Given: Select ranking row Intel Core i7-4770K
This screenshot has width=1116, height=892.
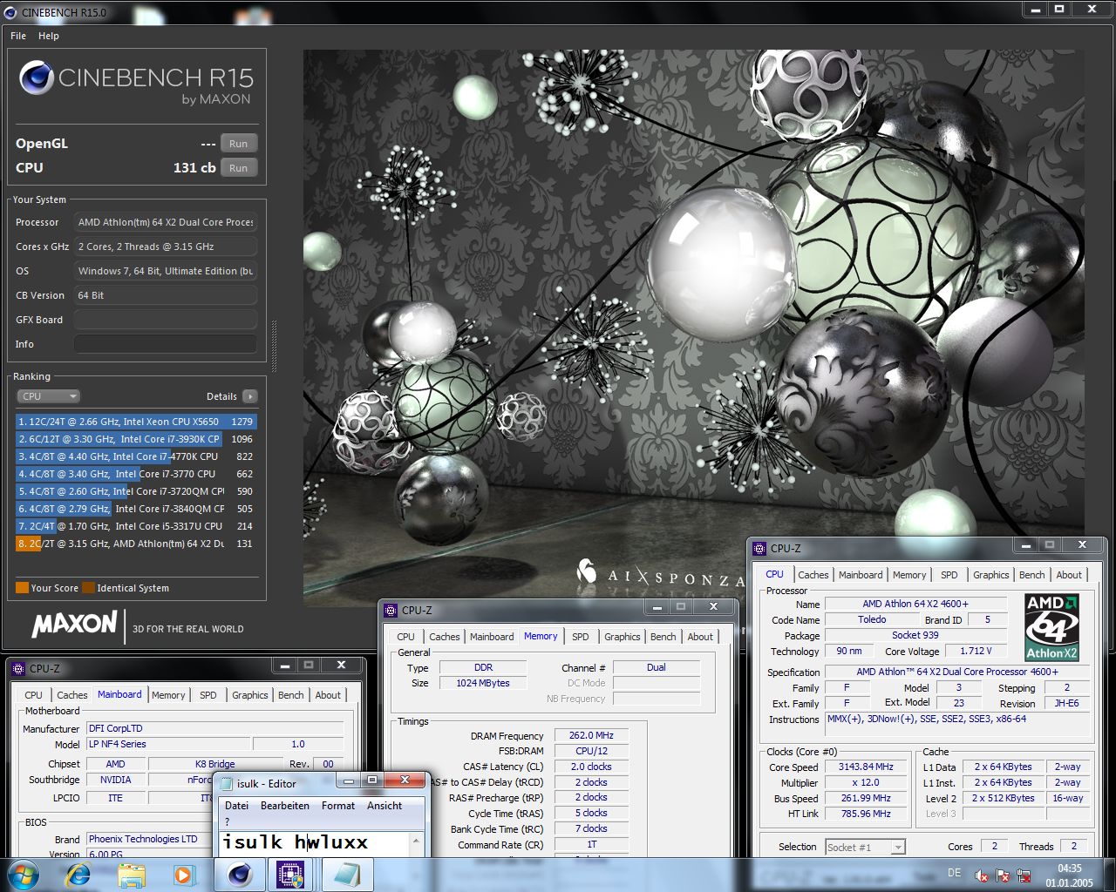Looking at the screenshot, I should pos(136,456).
